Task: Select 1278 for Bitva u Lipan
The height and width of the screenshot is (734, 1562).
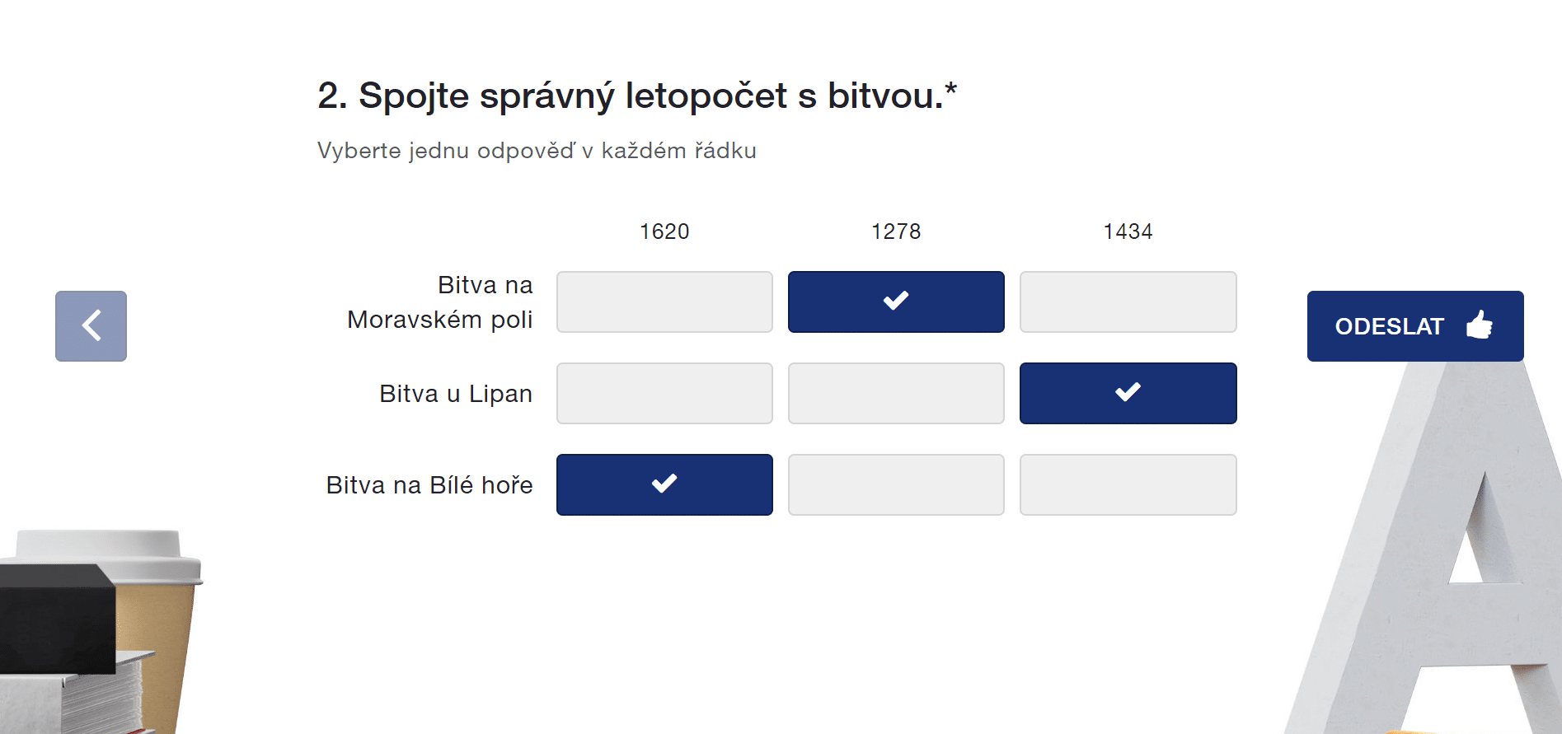Action: (x=896, y=394)
